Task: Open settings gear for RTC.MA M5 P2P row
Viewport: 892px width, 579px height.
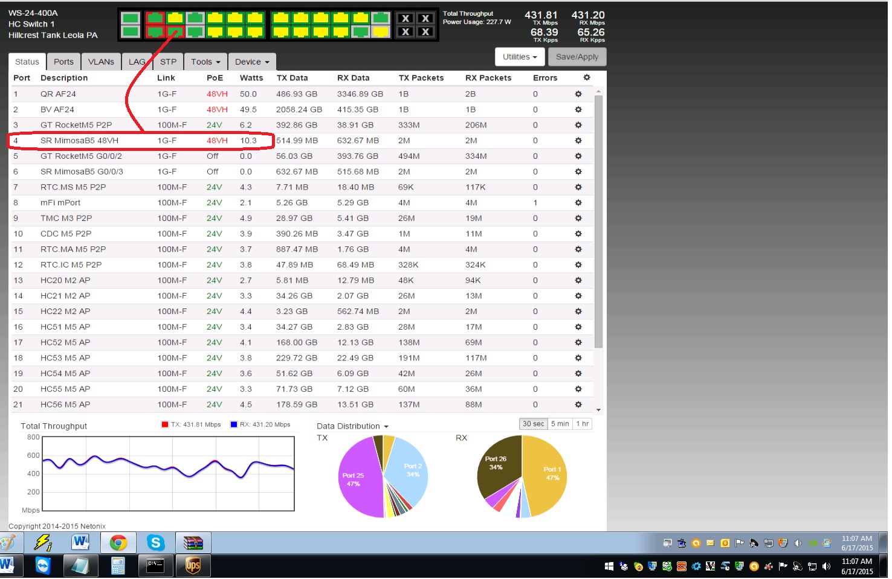Action: [x=578, y=249]
